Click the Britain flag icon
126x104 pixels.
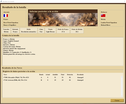coord(103,16)
